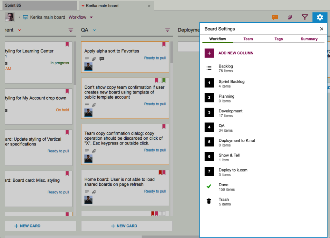330x238 pixels.
Task: Click the Board Settings gear icon
Action: point(320,17)
